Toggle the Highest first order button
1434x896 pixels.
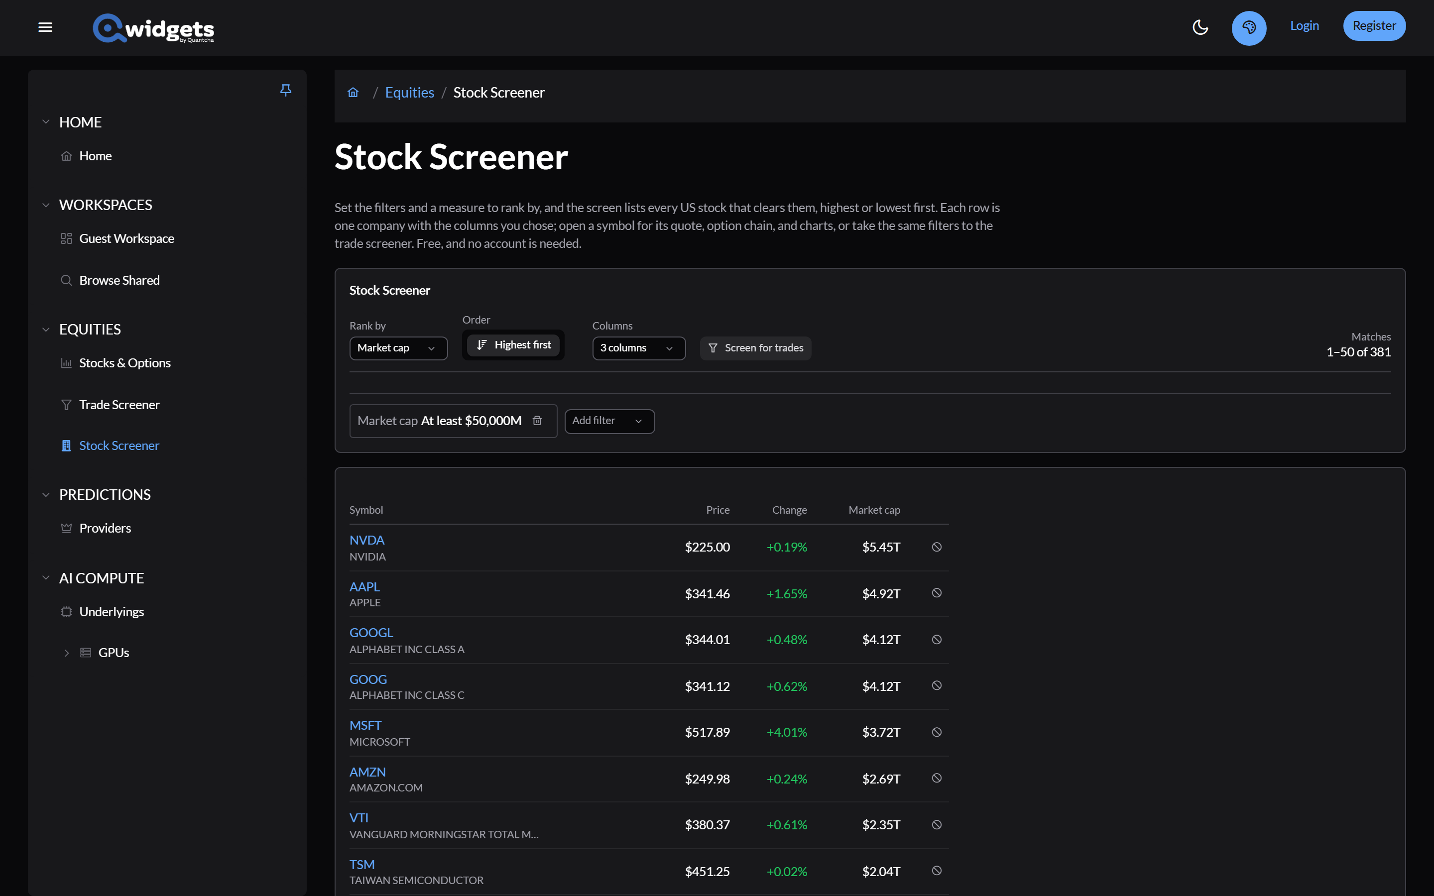coord(513,345)
